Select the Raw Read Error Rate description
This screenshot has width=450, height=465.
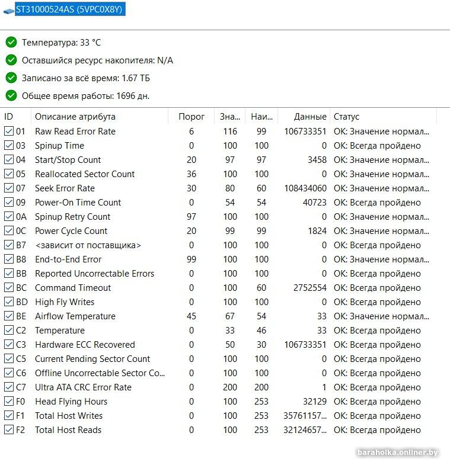pos(75,132)
